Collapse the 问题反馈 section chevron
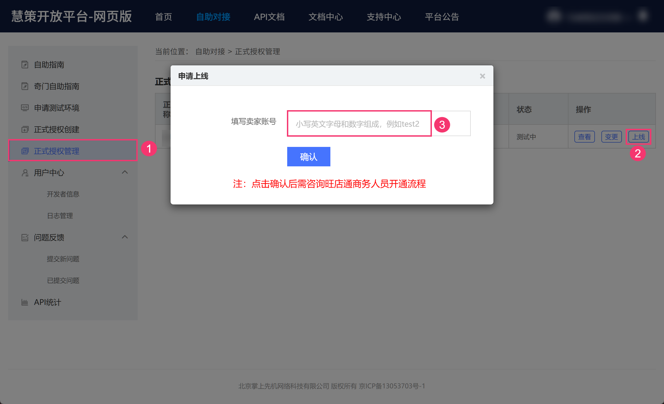664x404 pixels. tap(125, 237)
